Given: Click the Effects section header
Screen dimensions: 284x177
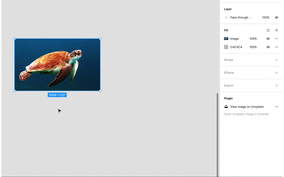Looking at the screenshot, I should (229, 73).
